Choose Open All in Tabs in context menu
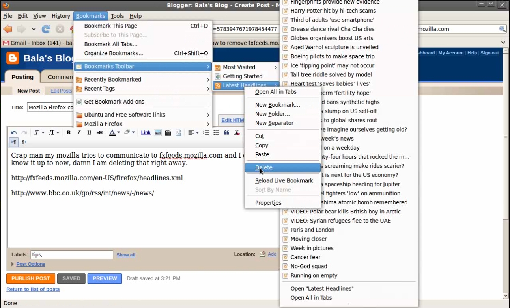The height and width of the screenshot is (308, 510). point(282,92)
